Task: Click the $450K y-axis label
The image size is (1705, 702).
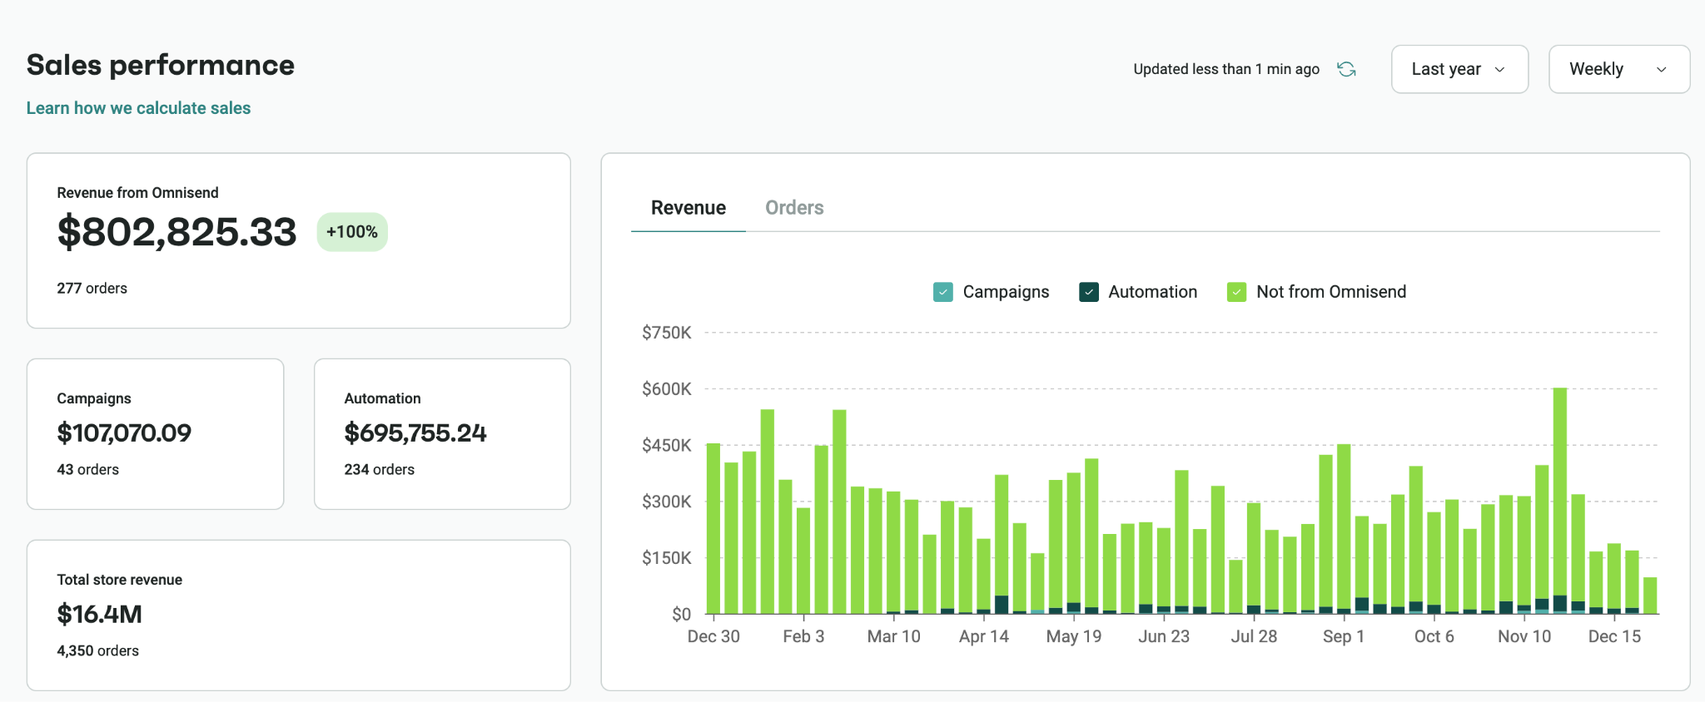Action: (666, 446)
